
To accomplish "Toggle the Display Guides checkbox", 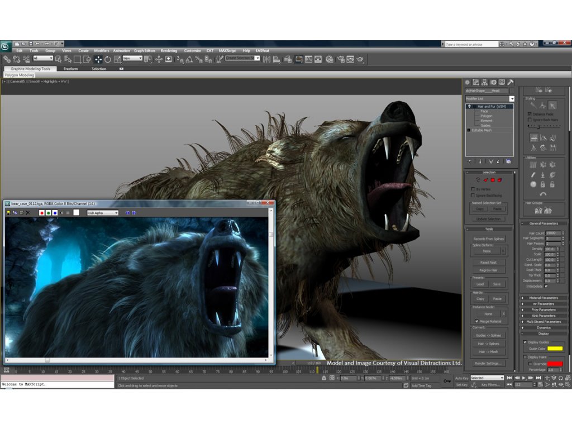I will click(525, 342).
